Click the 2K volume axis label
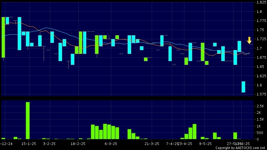The image size is (267, 150). (259, 113)
